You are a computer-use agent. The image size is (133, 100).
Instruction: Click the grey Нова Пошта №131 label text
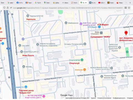[31, 52]
